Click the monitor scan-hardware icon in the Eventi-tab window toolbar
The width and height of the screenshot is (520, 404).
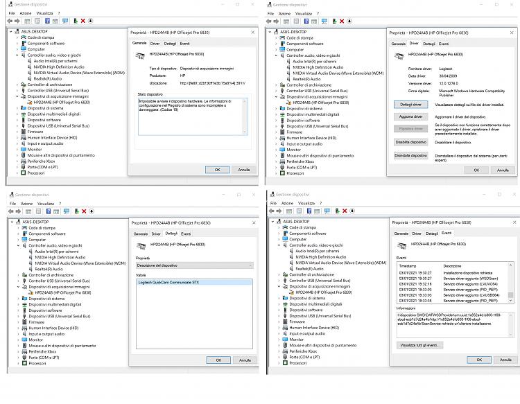pyautogui.click(x=327, y=211)
